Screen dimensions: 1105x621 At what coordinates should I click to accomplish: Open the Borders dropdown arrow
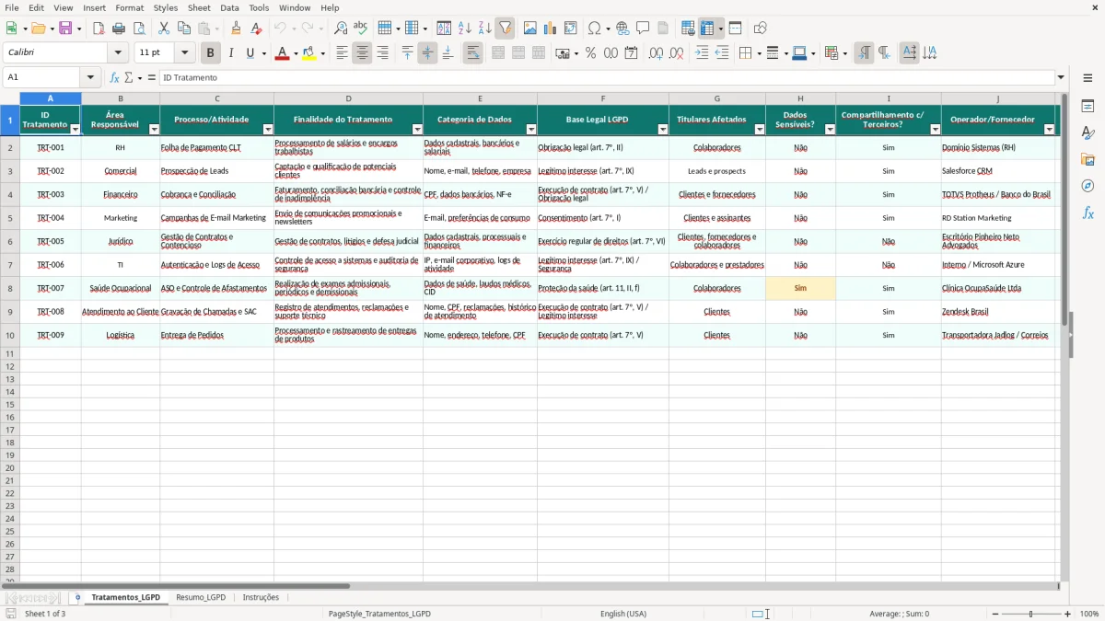758,53
